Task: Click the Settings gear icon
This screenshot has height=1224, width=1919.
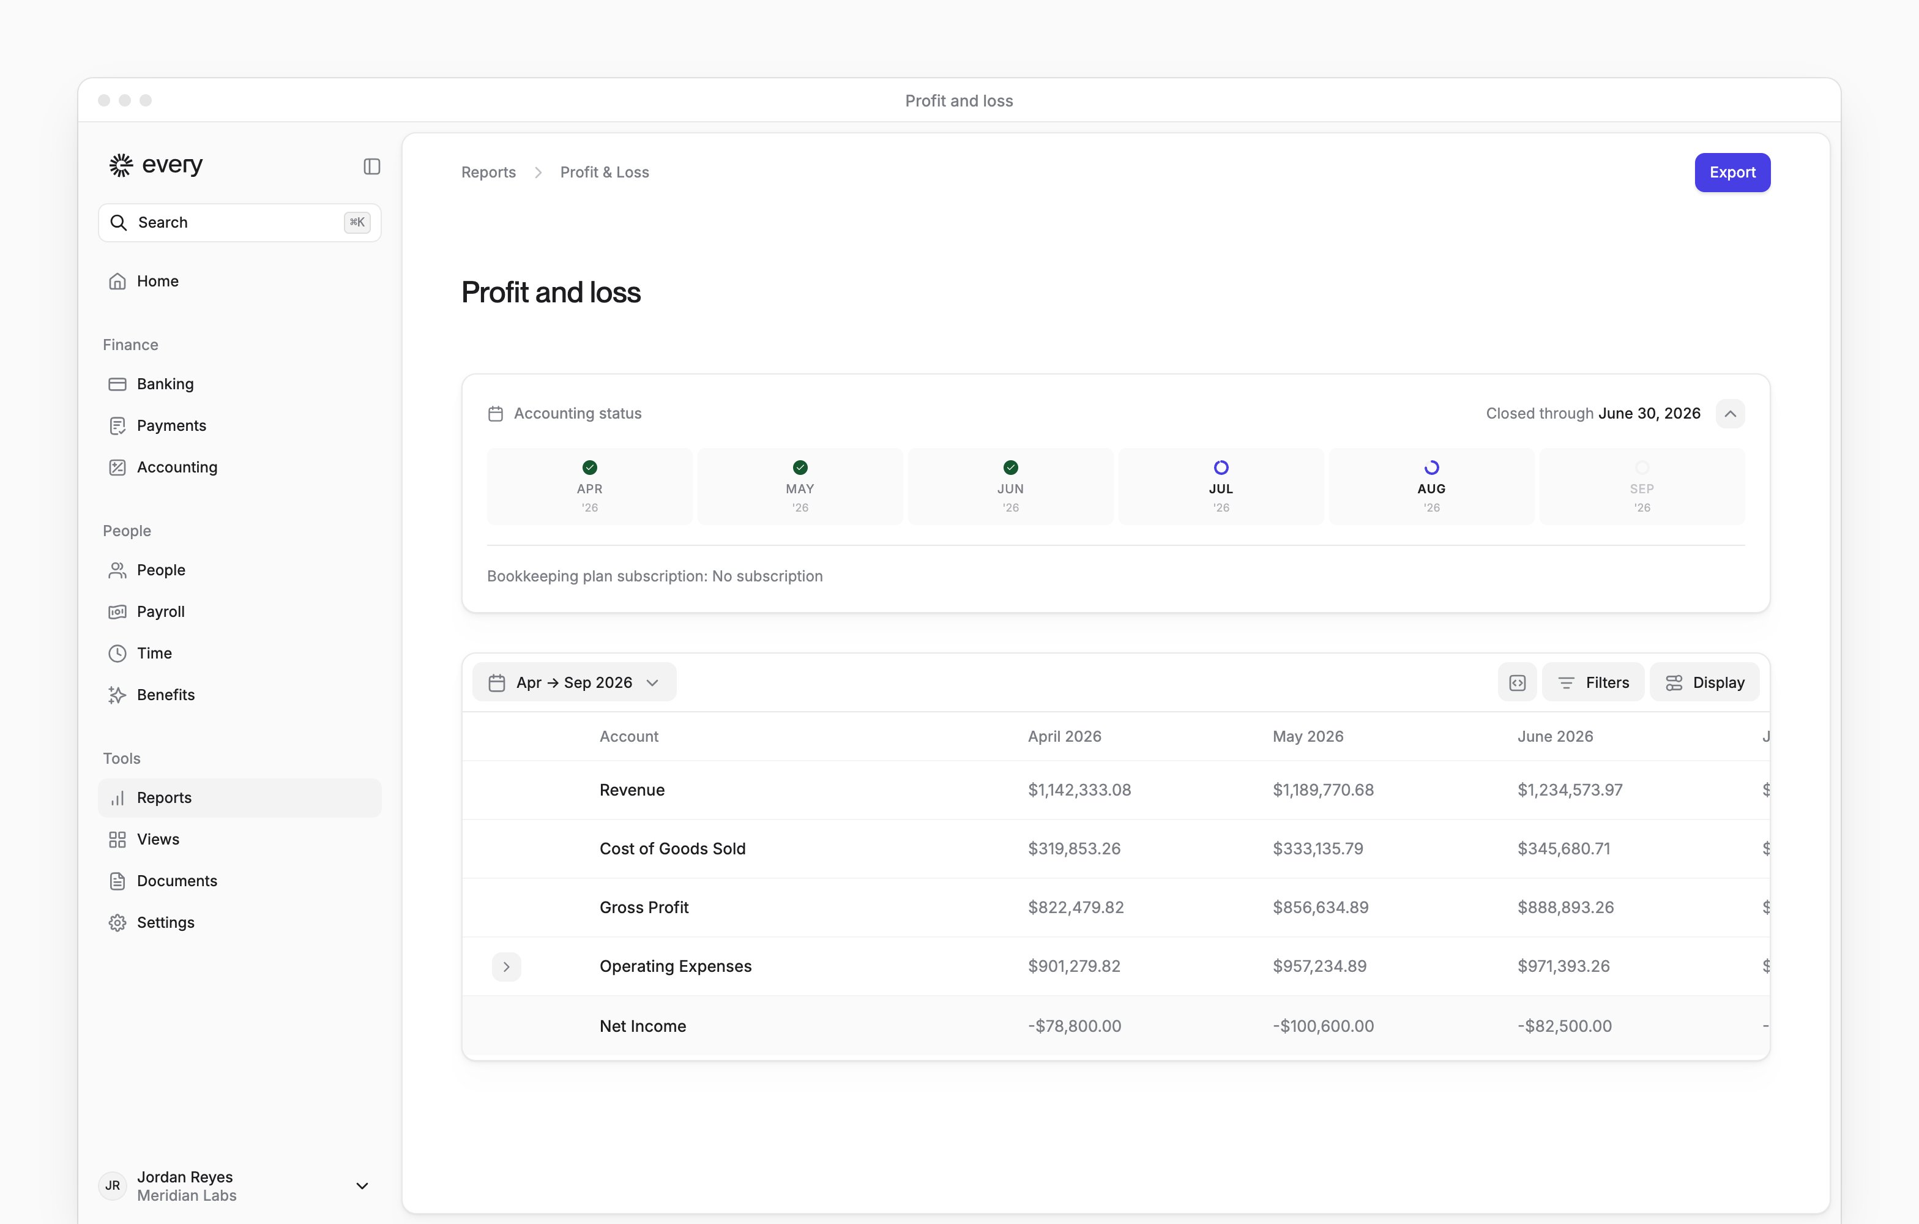Action: [x=117, y=922]
